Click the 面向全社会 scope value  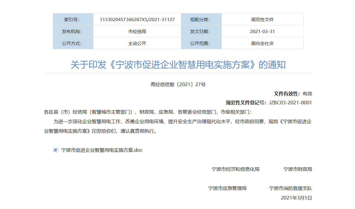tap(262, 43)
